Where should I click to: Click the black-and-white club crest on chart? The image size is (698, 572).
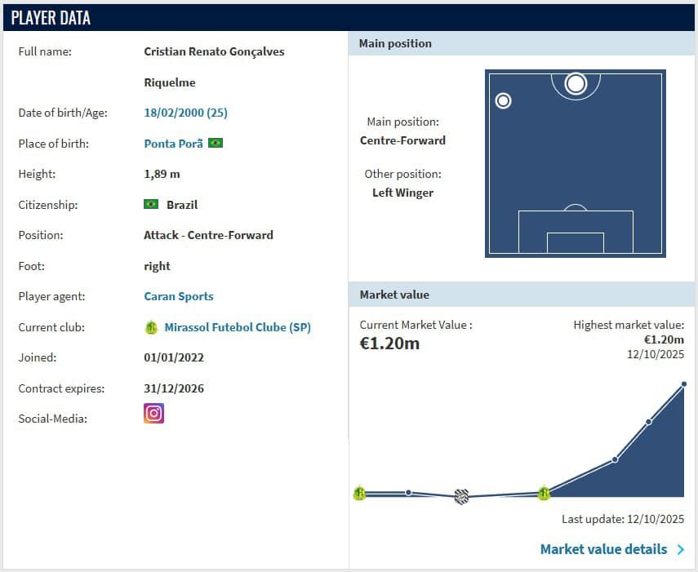(461, 496)
